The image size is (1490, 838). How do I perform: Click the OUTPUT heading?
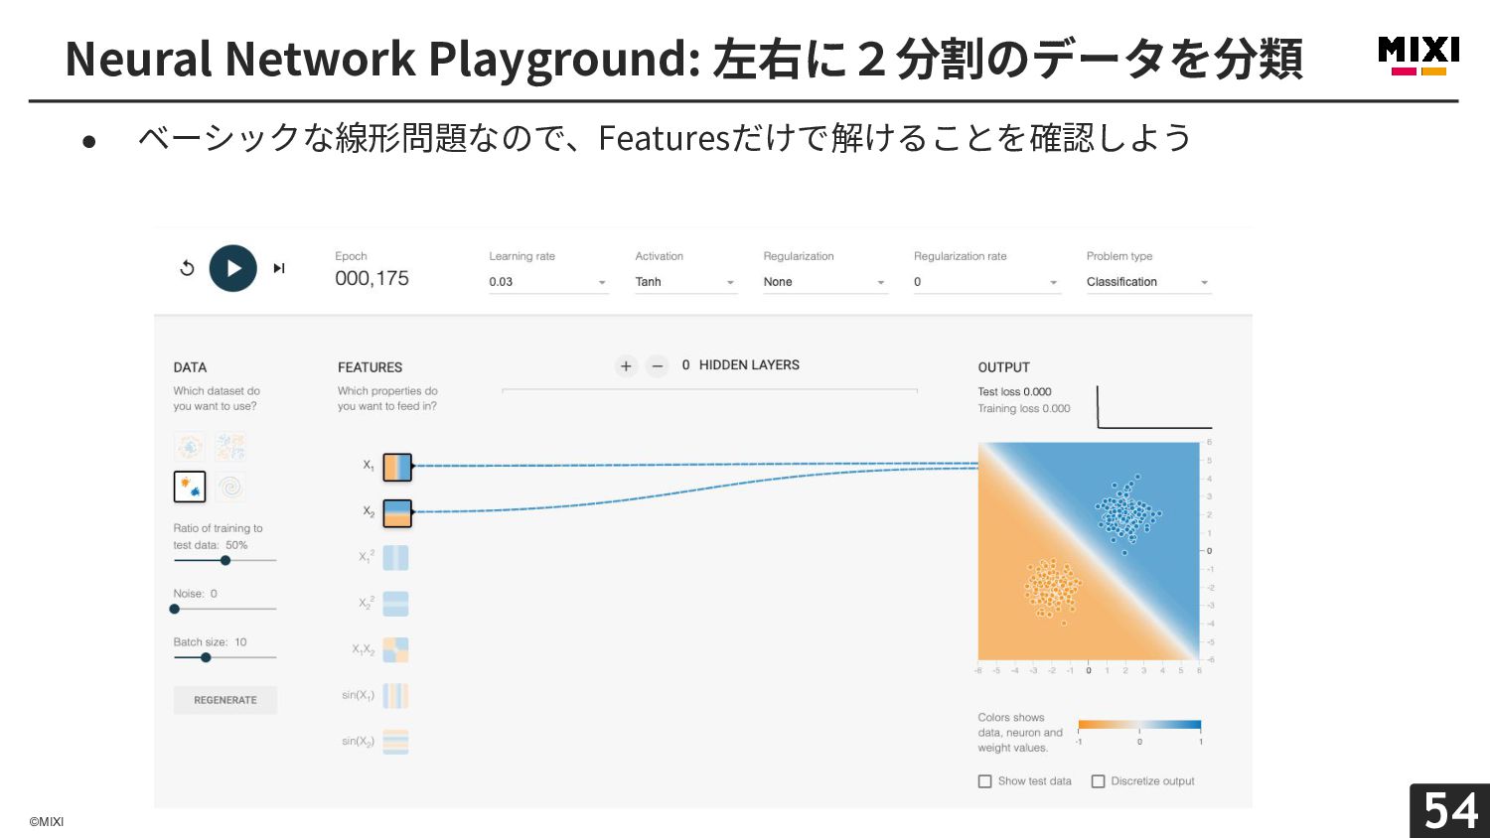1003,367
